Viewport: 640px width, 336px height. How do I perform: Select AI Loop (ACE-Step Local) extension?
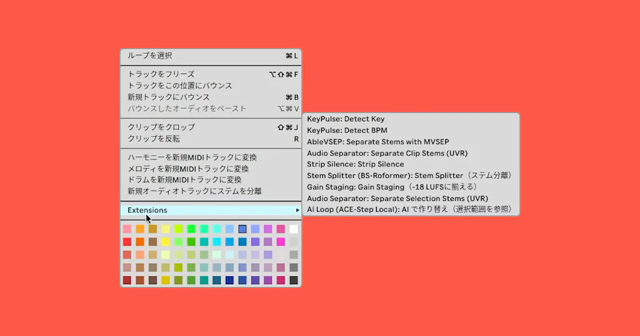pos(411,210)
